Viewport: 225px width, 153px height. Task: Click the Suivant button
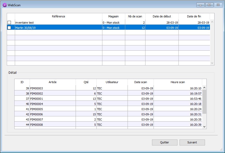[x=192, y=142]
